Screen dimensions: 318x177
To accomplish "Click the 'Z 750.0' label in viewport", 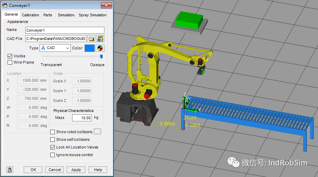I will (190, 118).
